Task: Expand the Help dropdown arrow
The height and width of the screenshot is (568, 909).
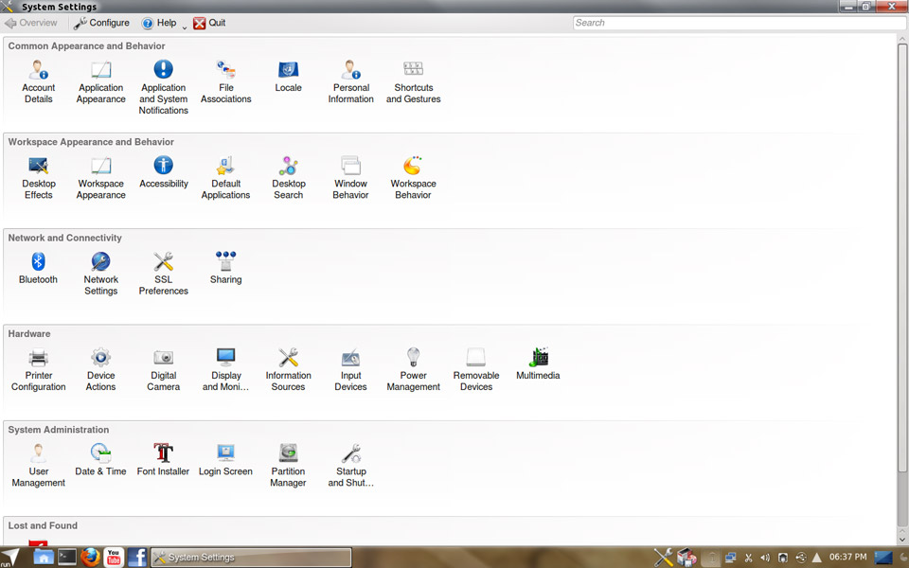Action: (184, 27)
